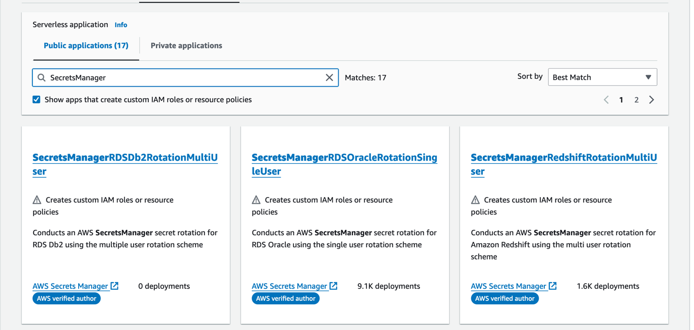Viewport: 694px width, 330px height.
Task: Click warning triangle icon on RDSOracle card
Action: point(256,200)
